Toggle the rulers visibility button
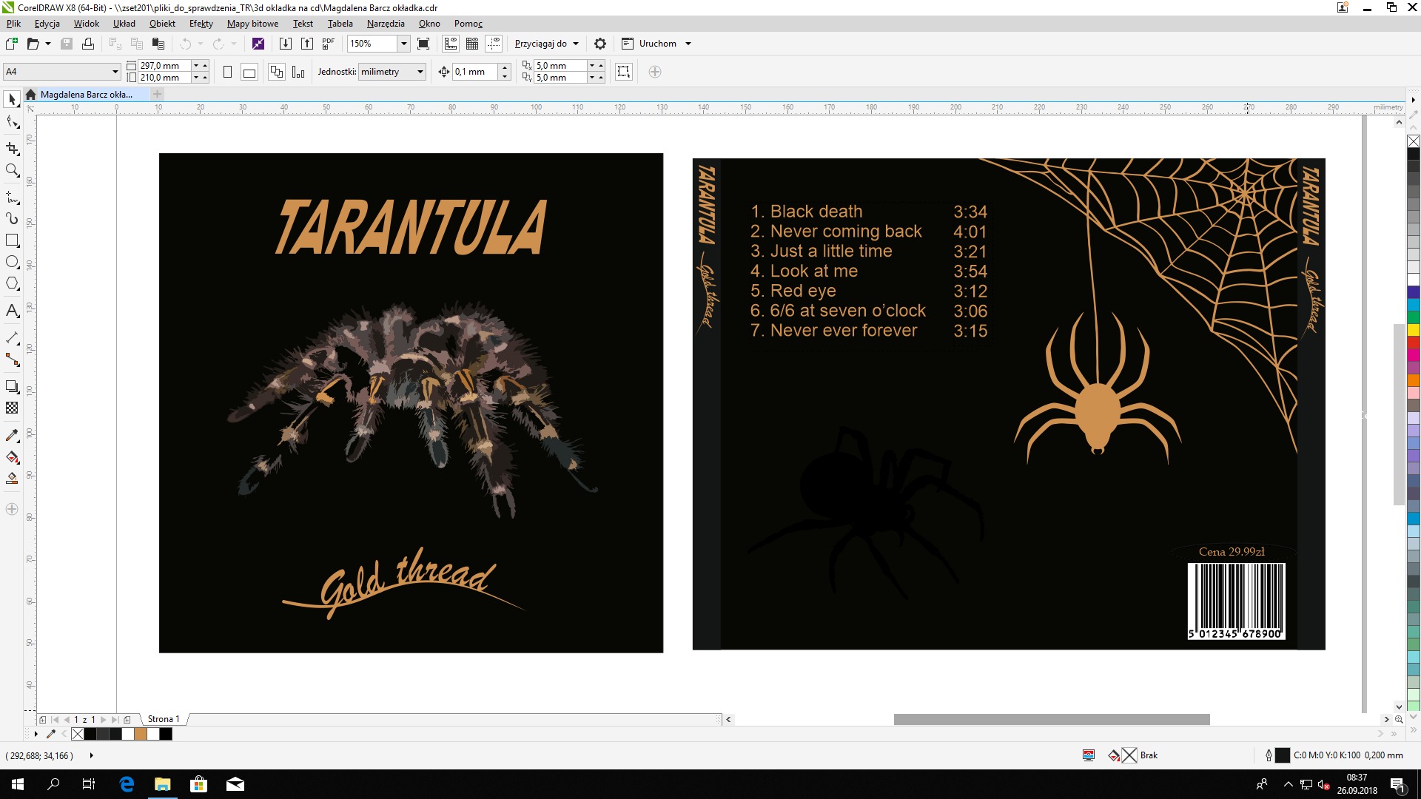The image size is (1421, 799). [x=451, y=44]
